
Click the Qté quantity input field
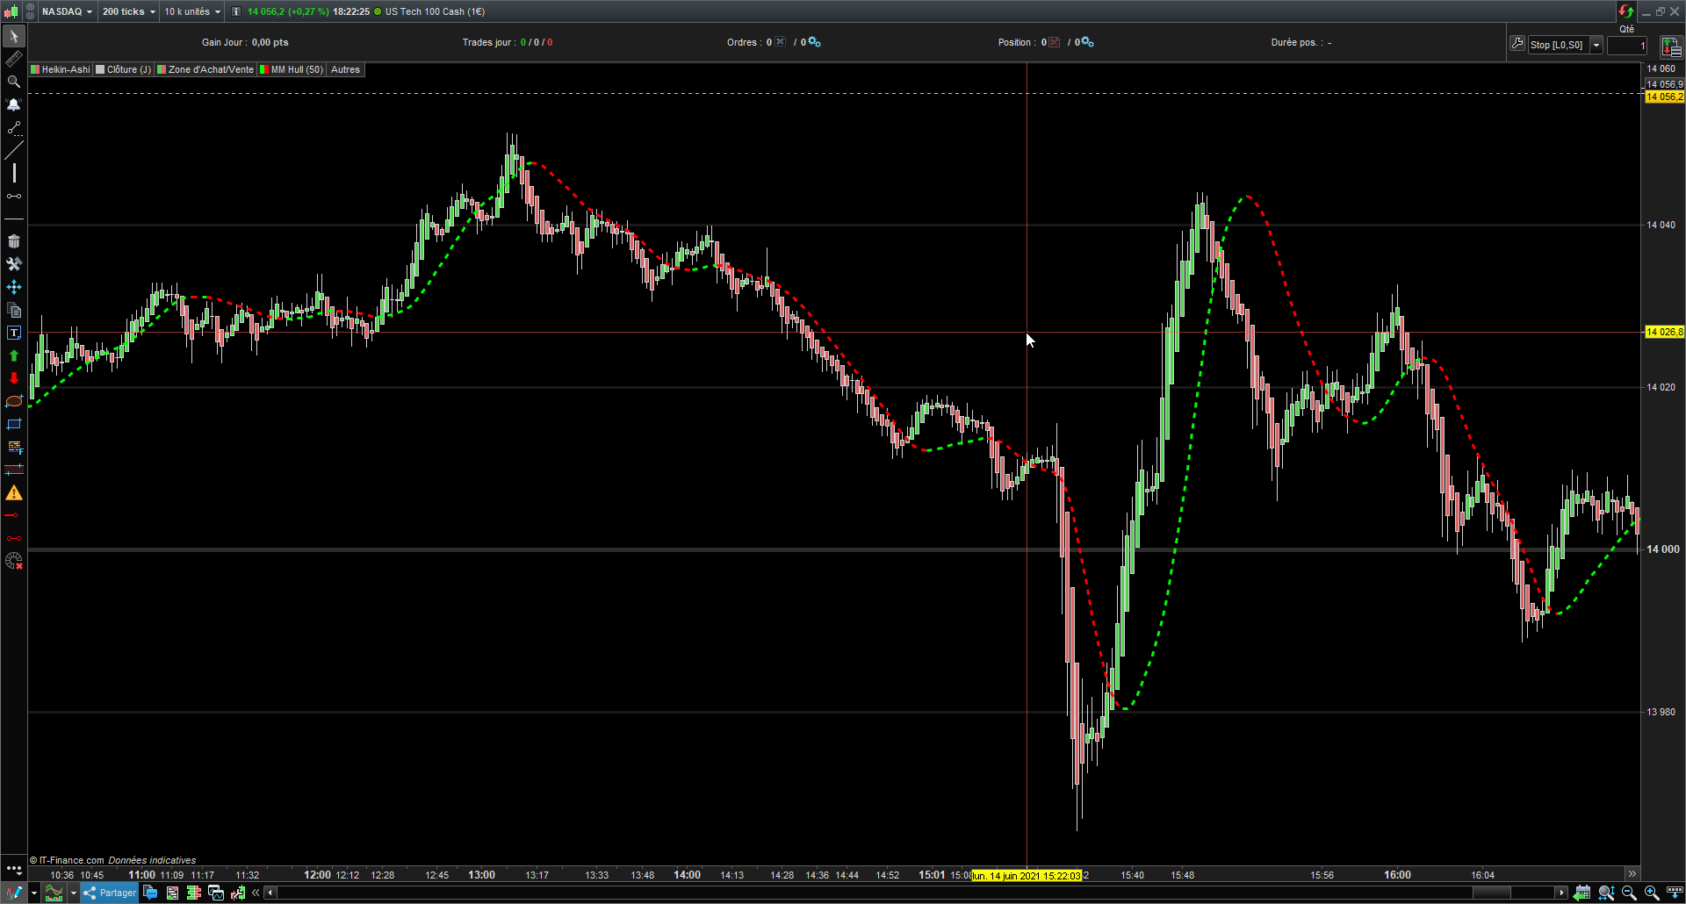1627,46
